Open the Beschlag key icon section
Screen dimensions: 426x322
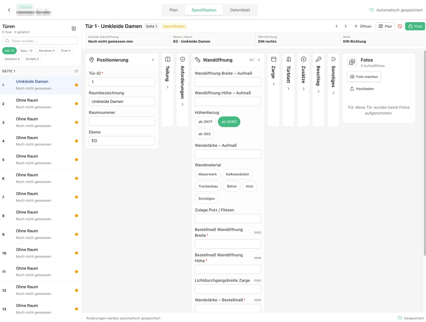tap(318, 59)
